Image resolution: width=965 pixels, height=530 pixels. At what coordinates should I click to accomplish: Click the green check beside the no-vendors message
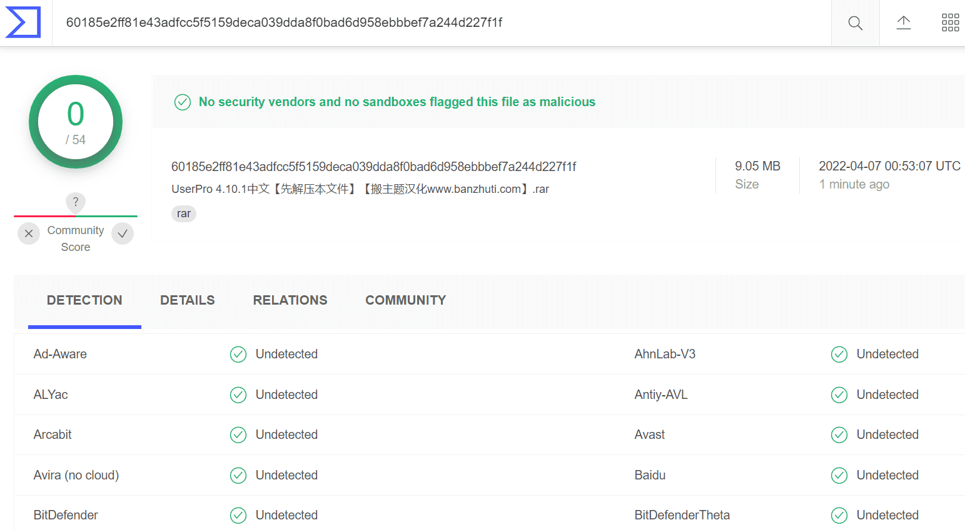(x=183, y=102)
